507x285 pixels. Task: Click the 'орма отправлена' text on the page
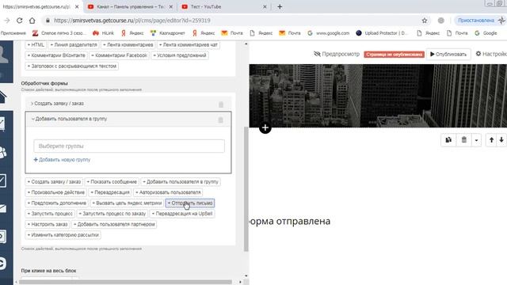(290, 222)
